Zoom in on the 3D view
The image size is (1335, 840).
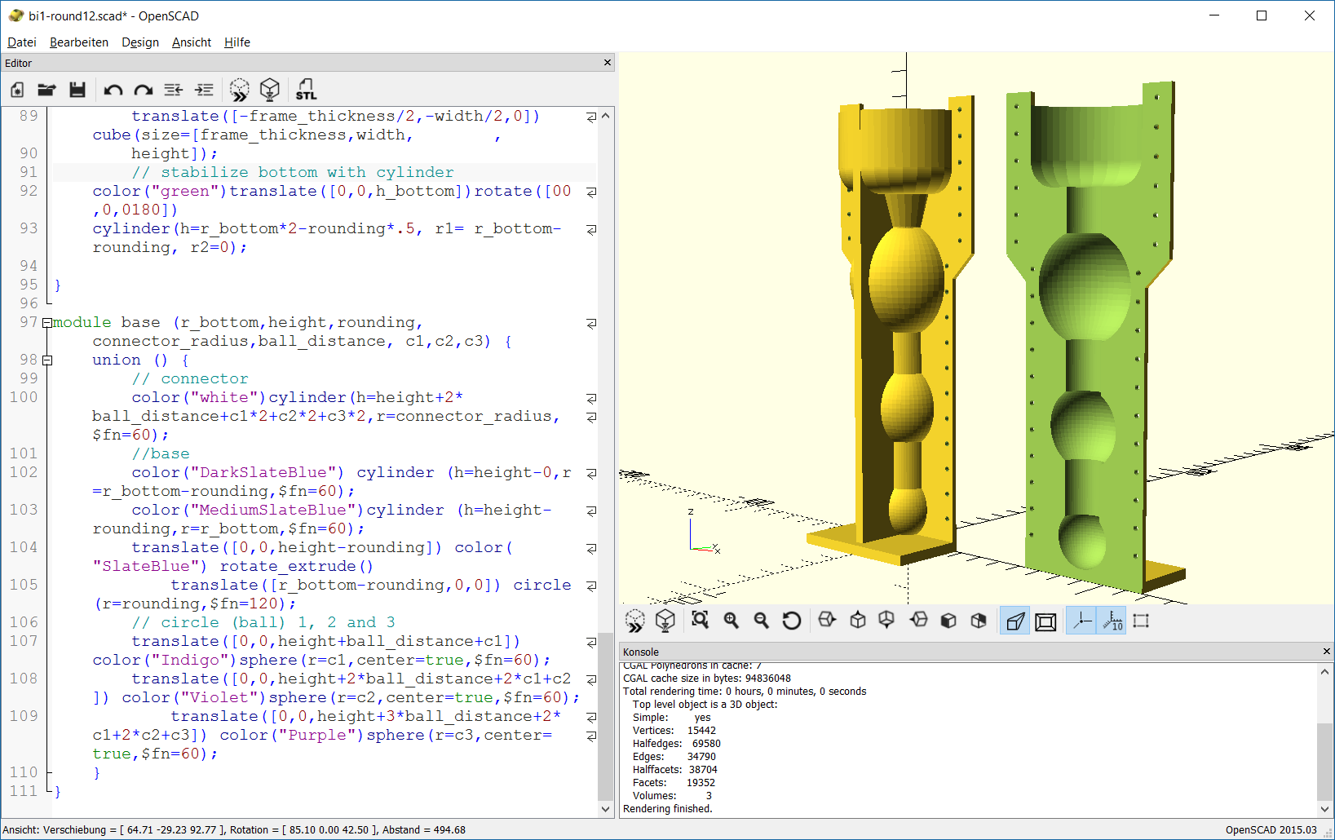(731, 621)
